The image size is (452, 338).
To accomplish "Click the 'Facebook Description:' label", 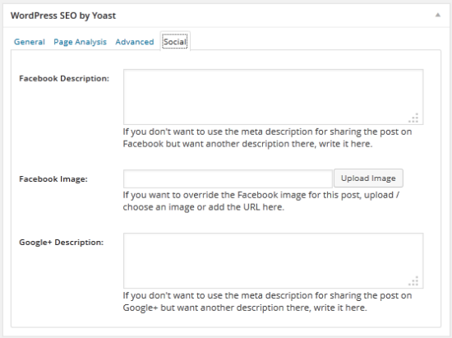I will 64,78.
